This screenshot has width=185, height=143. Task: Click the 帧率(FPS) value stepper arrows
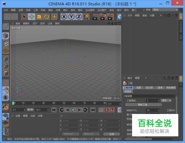[x=159, y=110]
